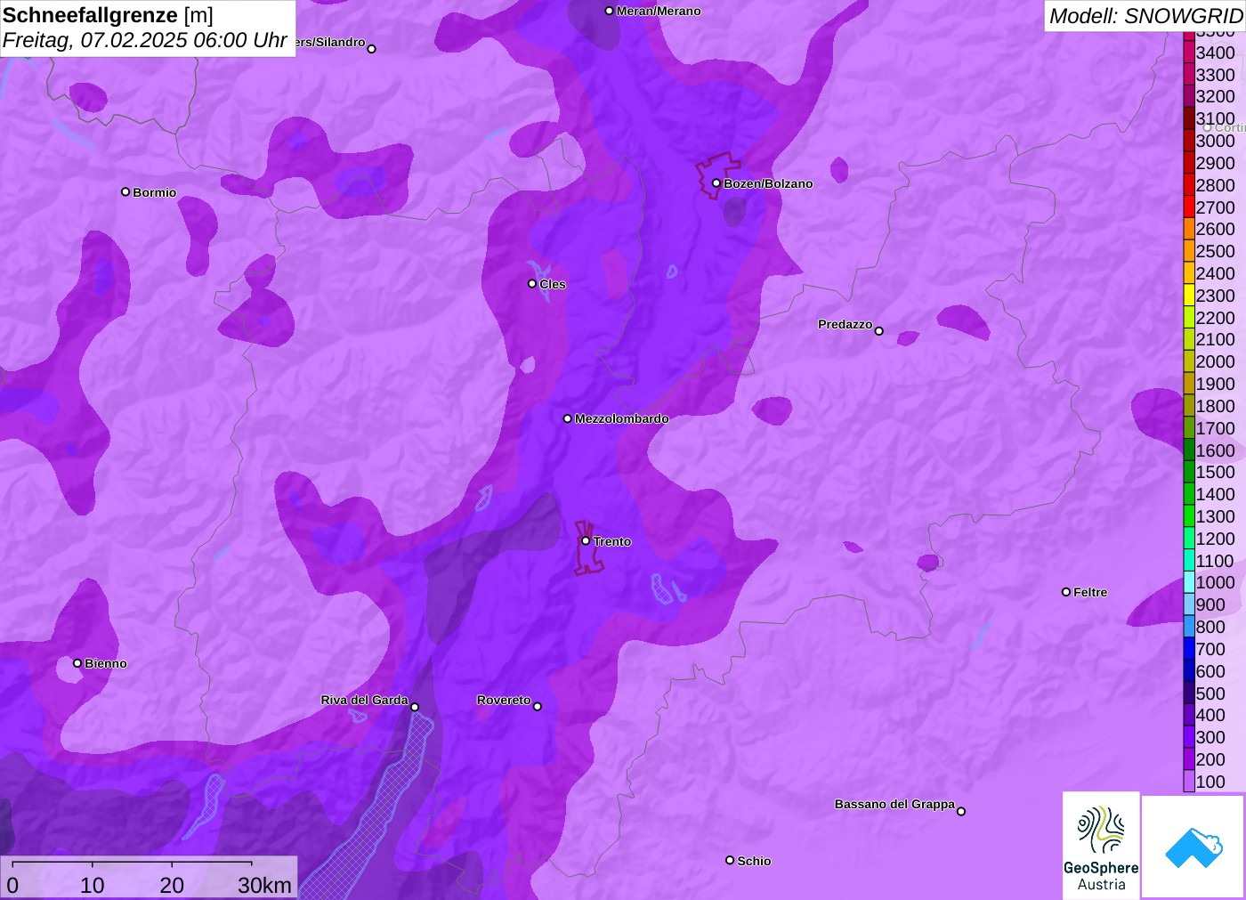The width and height of the screenshot is (1246, 900).
Task: Select the 10 value on the scale bar
Action: [93, 885]
